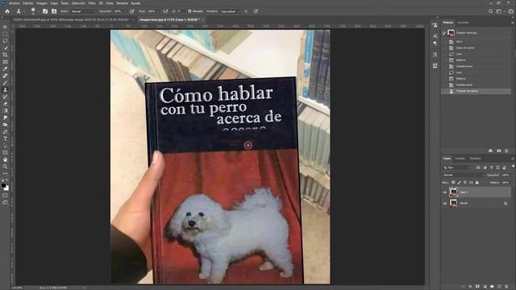
Task: Set the foreground color swatch
Action: 3,186
